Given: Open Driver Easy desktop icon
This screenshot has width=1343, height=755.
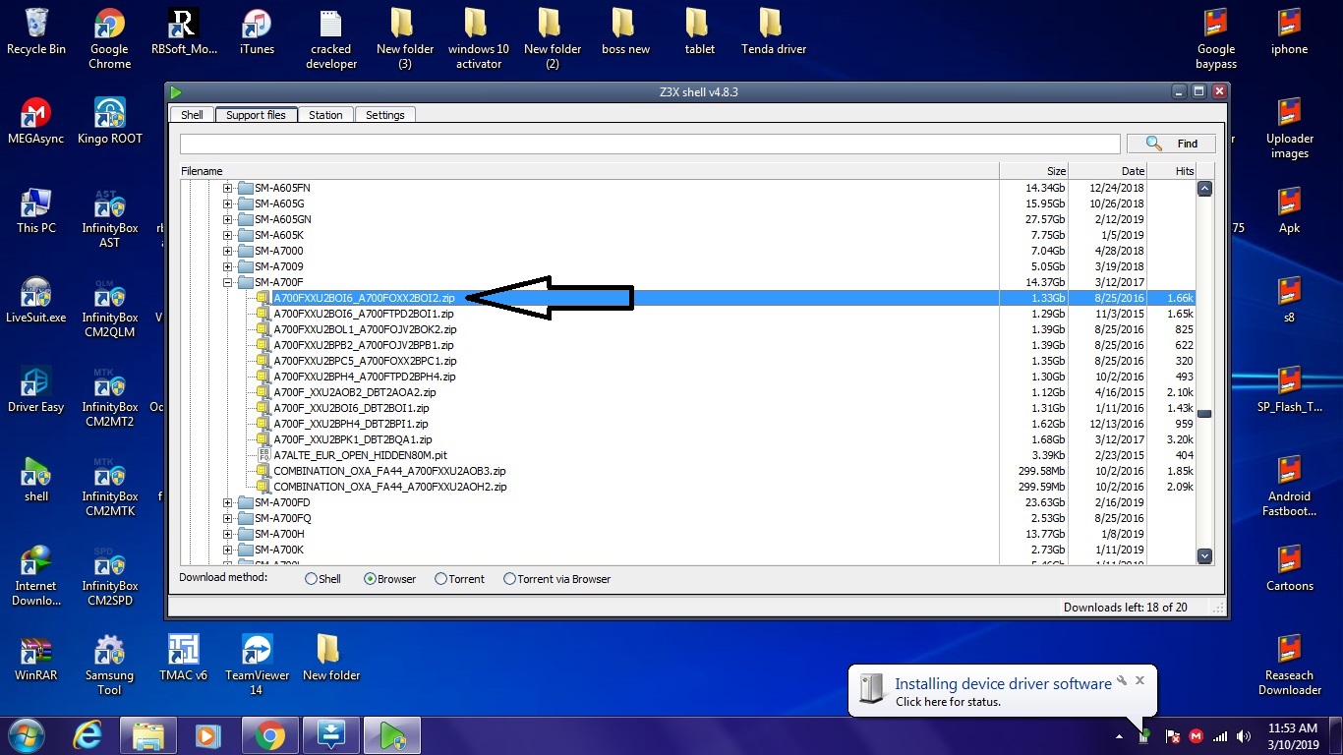Looking at the screenshot, I should tap(36, 389).
